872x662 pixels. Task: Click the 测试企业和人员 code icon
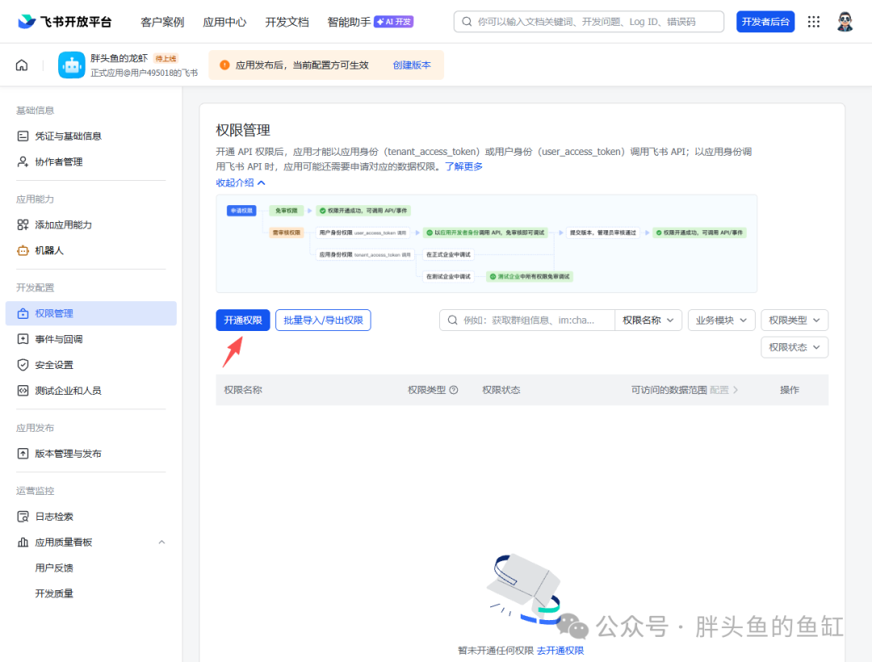[x=23, y=391]
